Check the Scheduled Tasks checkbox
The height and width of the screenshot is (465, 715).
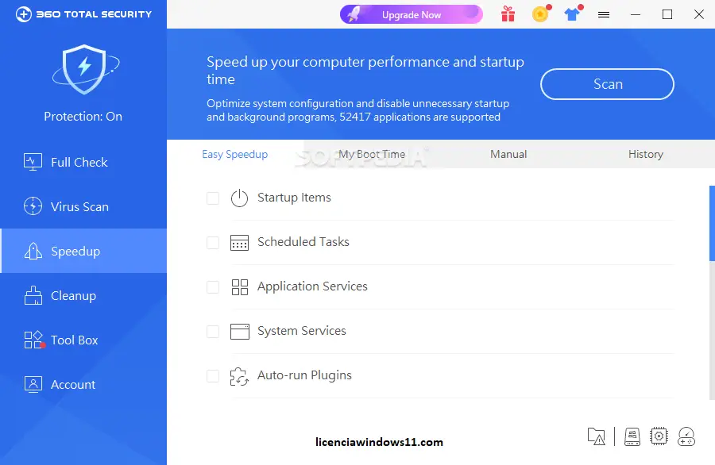point(213,242)
